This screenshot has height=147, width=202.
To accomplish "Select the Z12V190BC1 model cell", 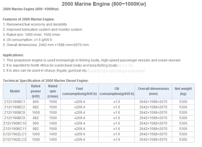I will [15, 102].
